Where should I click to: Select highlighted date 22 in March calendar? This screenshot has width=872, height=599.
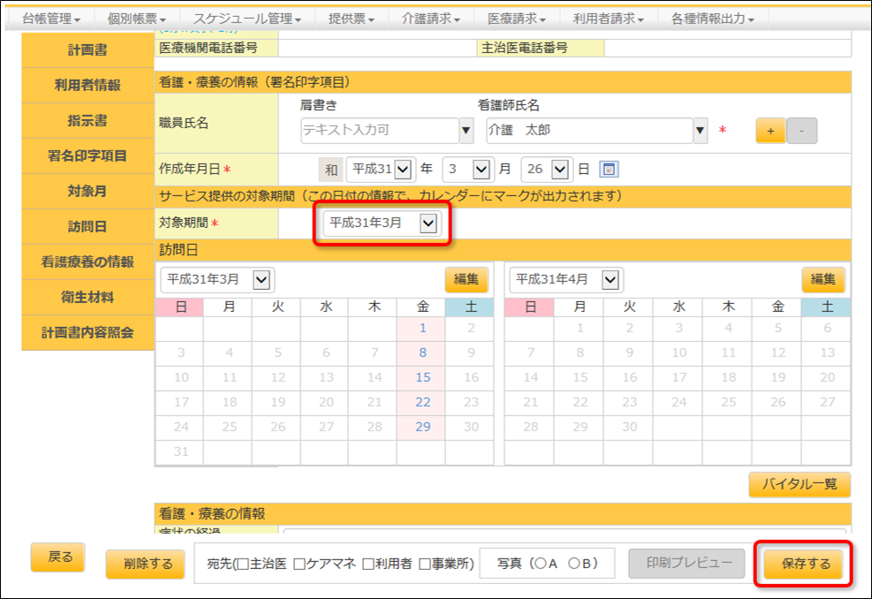point(422,402)
